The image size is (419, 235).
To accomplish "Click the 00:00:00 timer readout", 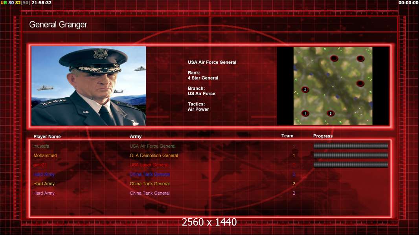I will point(408,3).
